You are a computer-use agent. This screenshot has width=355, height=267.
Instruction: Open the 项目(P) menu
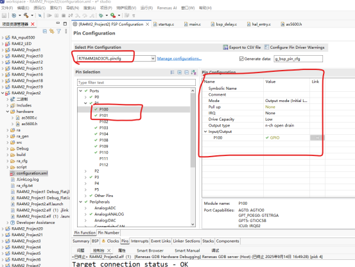point(106,8)
